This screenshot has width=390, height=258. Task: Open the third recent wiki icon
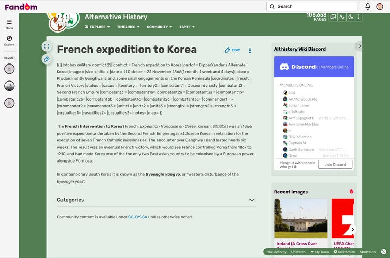pyautogui.click(x=9, y=103)
